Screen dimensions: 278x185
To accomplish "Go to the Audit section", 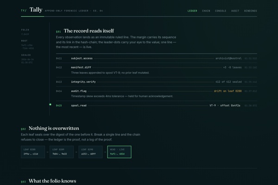I will [235, 11].
